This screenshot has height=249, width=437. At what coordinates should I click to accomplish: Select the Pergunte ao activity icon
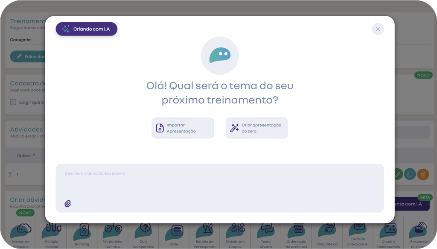(327, 235)
